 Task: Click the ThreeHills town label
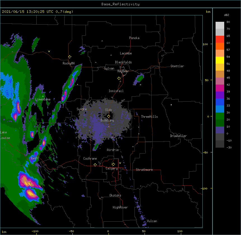(149, 117)
